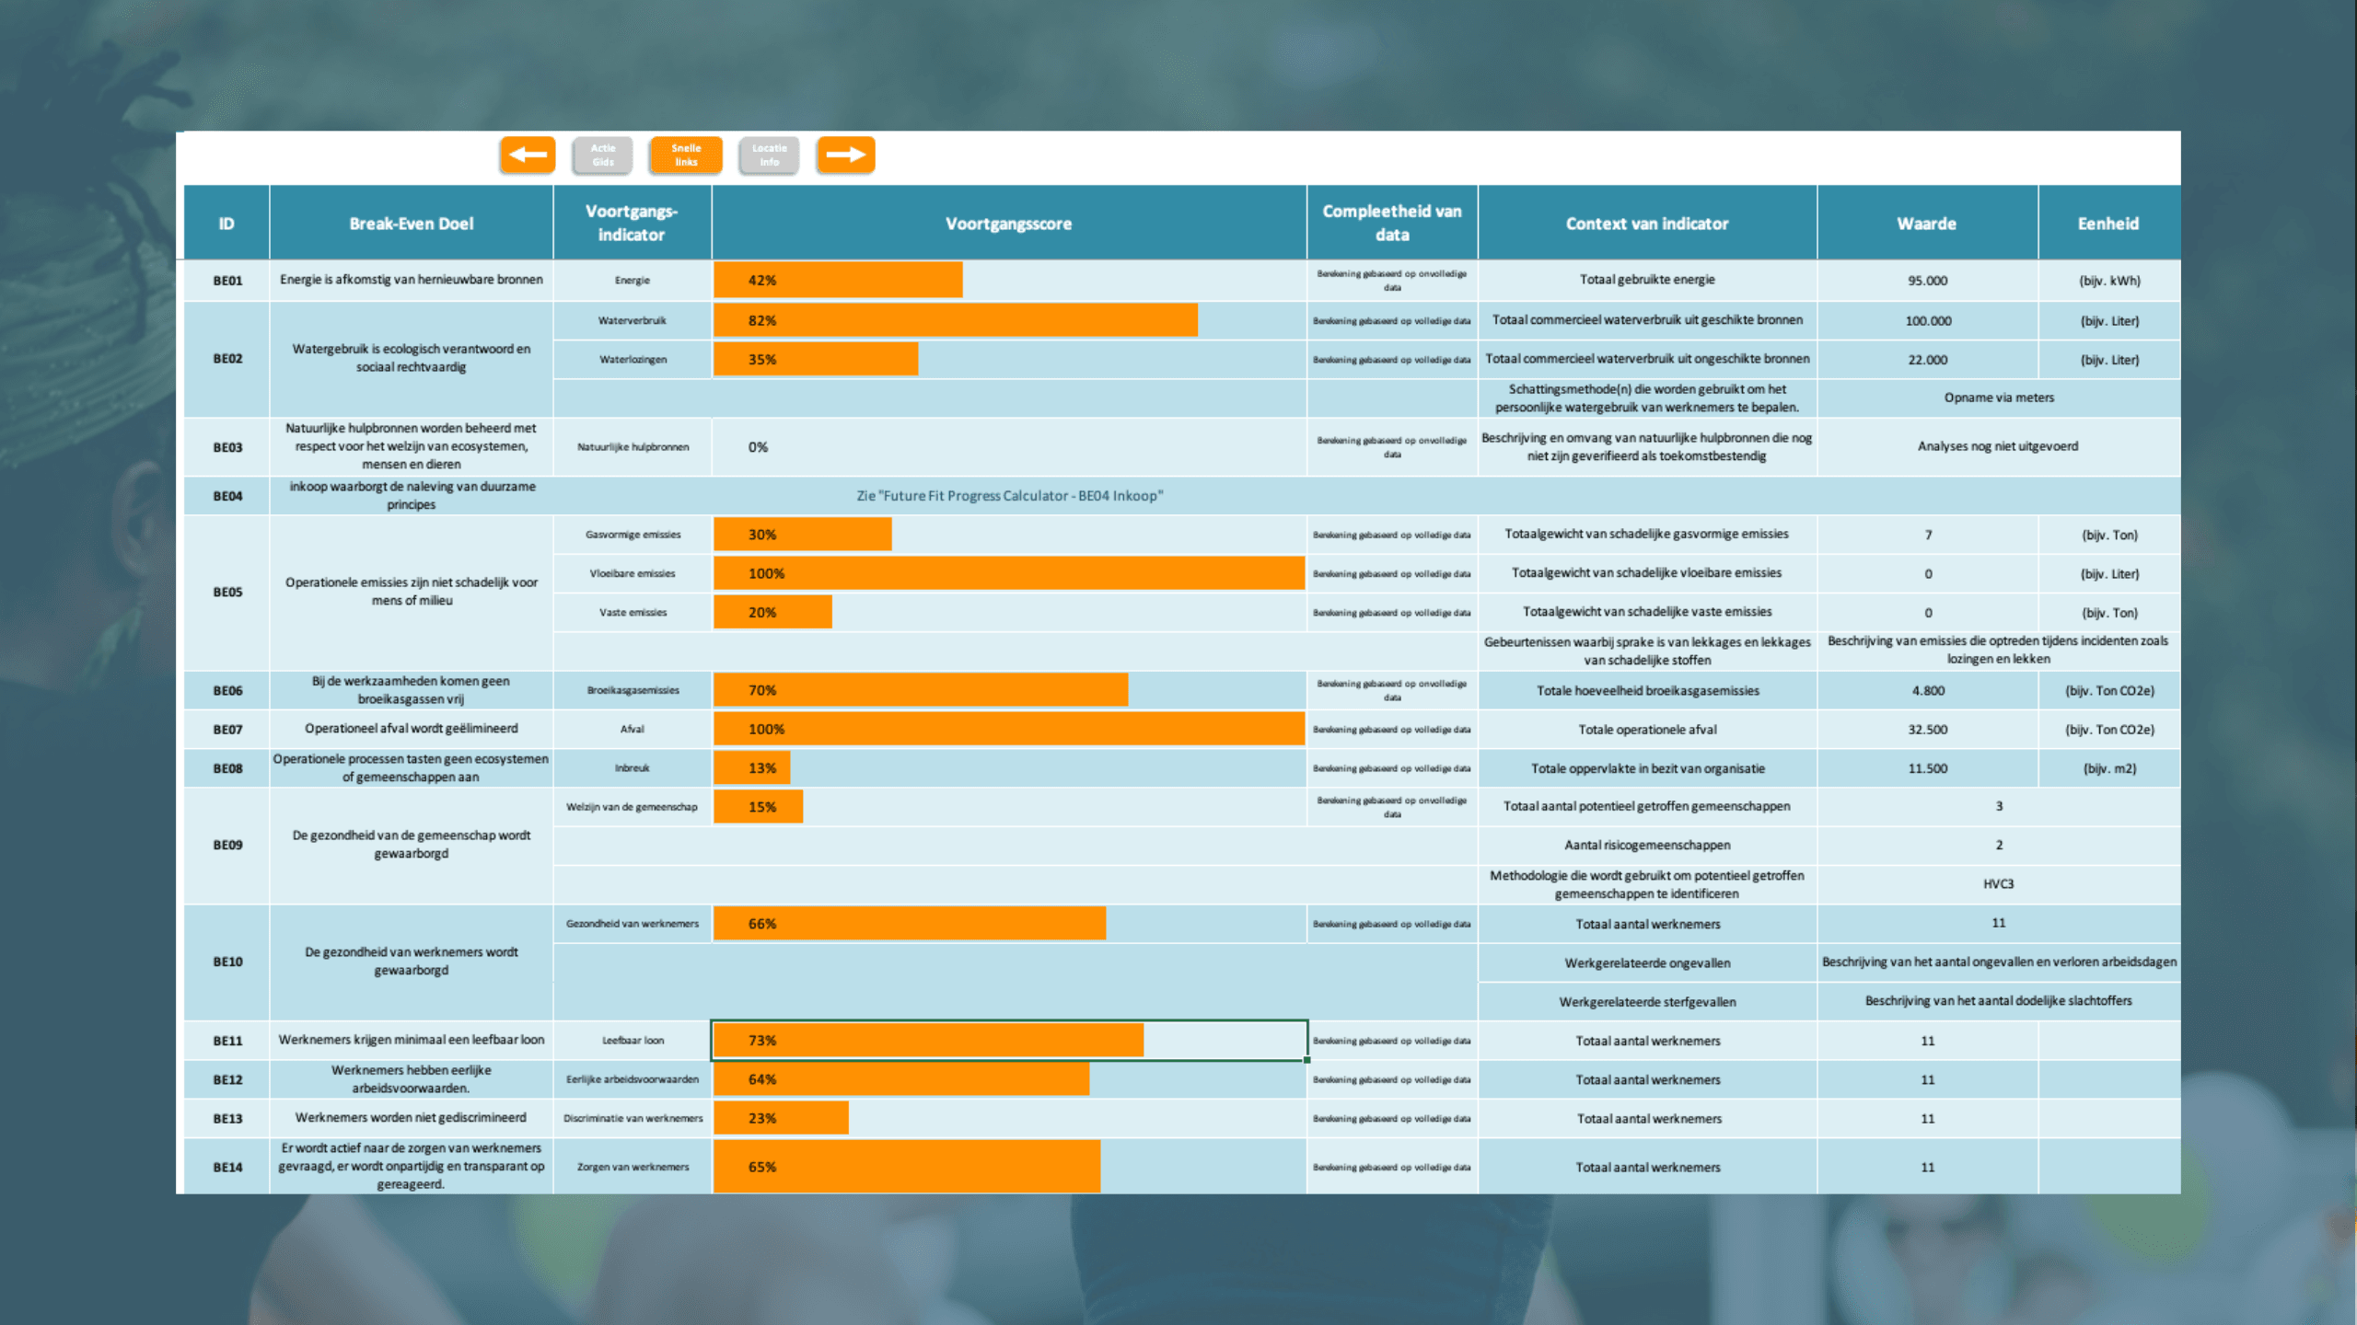
Task: Open the Actie Gids button
Action: pyautogui.click(x=603, y=155)
